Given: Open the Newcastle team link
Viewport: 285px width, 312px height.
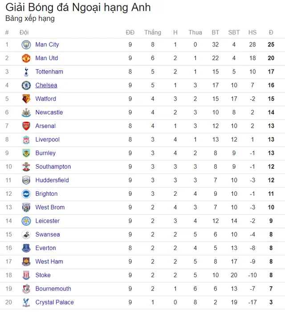Looking at the screenshot, I should pos(49,112).
